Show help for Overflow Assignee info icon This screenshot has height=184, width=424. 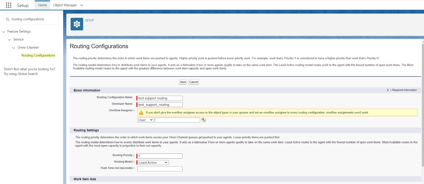[134, 110]
